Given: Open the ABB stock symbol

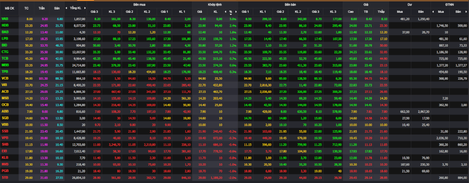Looking at the screenshot, I should coord(5,111).
